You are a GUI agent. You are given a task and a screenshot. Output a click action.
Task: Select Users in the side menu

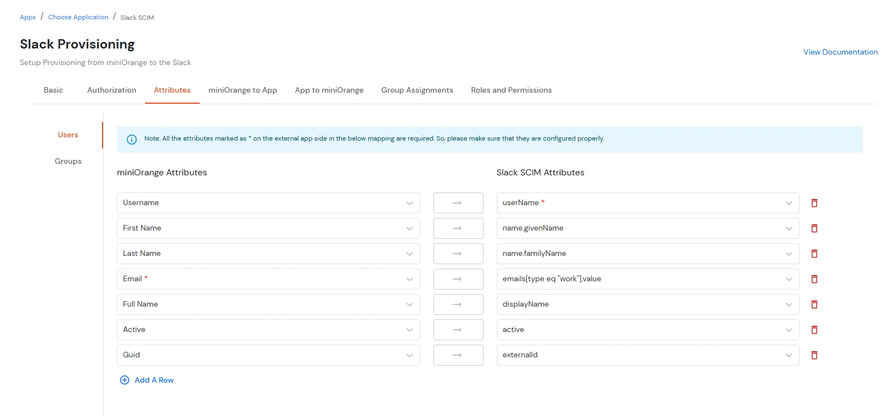68,135
